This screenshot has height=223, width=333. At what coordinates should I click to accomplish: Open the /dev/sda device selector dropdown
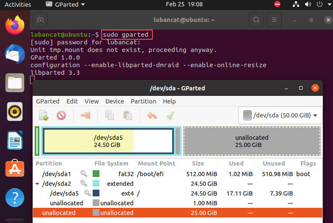pos(281,115)
